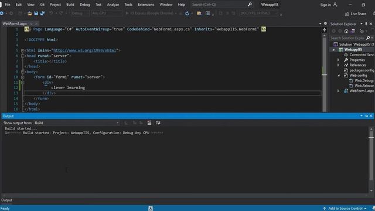Click the Redo toolbar icon

pos(61,13)
